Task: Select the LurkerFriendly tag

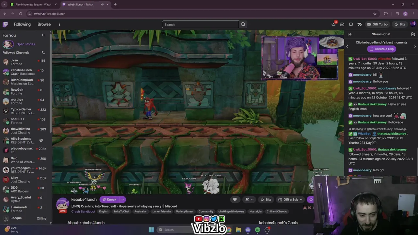Action: (x=162, y=211)
